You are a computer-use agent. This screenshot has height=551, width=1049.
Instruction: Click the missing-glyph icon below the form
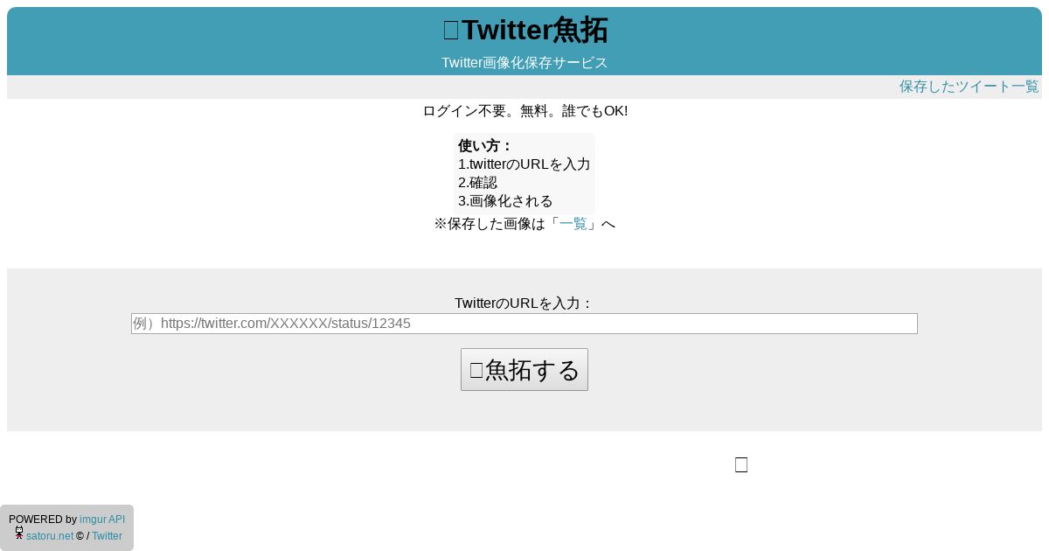(x=741, y=465)
